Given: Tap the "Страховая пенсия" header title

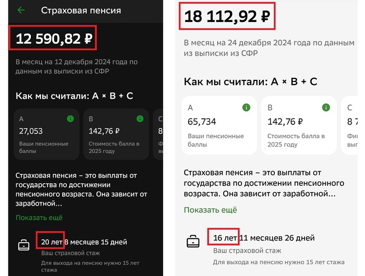Looking at the screenshot, I should coord(81,10).
